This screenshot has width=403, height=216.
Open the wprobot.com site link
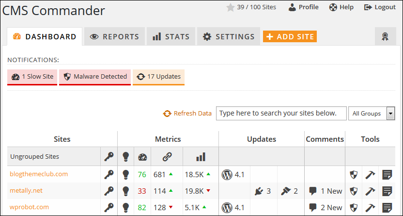29,207
